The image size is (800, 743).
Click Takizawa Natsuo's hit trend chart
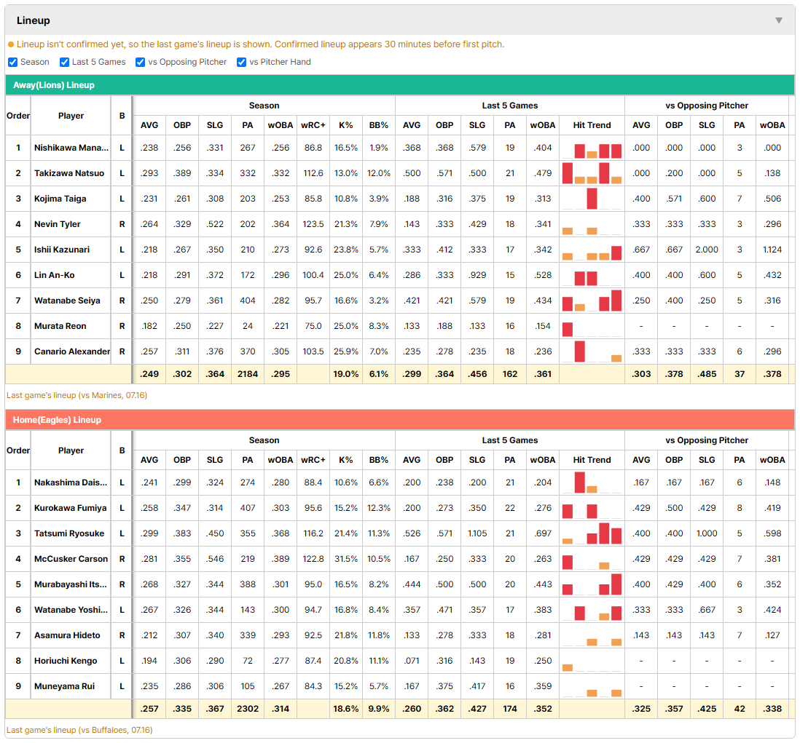pos(592,173)
